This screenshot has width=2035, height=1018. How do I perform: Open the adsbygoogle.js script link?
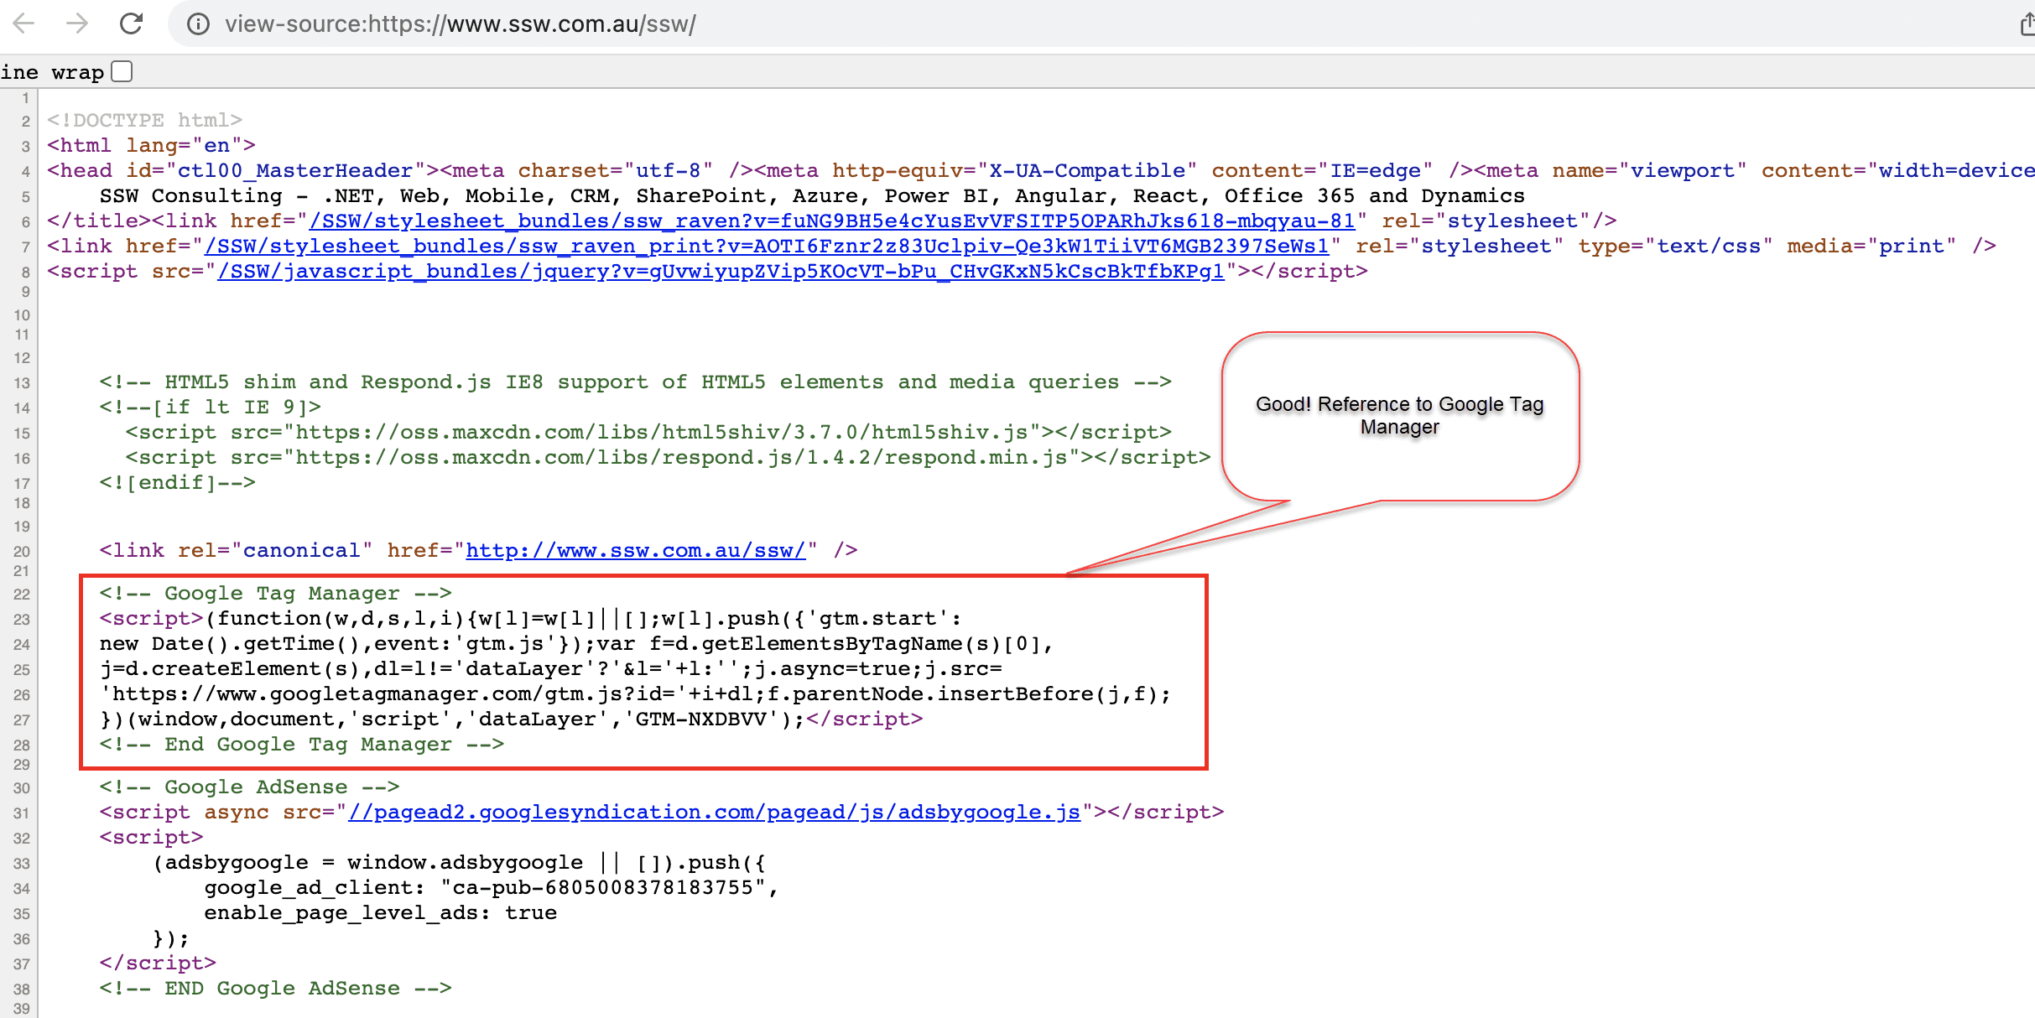(x=714, y=813)
